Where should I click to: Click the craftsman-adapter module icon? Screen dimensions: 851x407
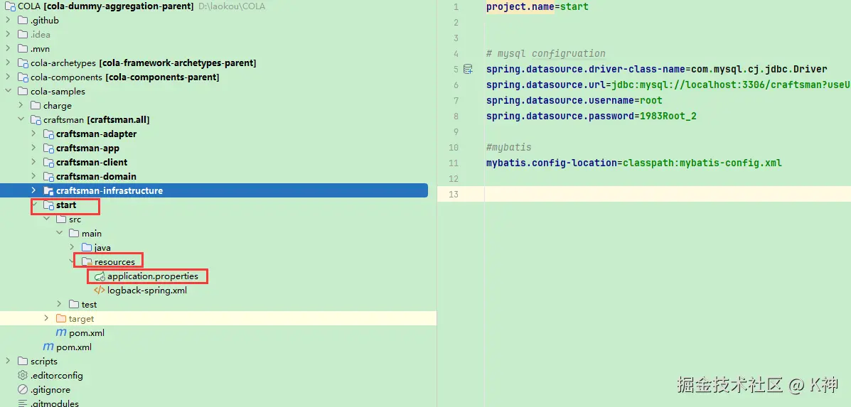click(x=48, y=134)
